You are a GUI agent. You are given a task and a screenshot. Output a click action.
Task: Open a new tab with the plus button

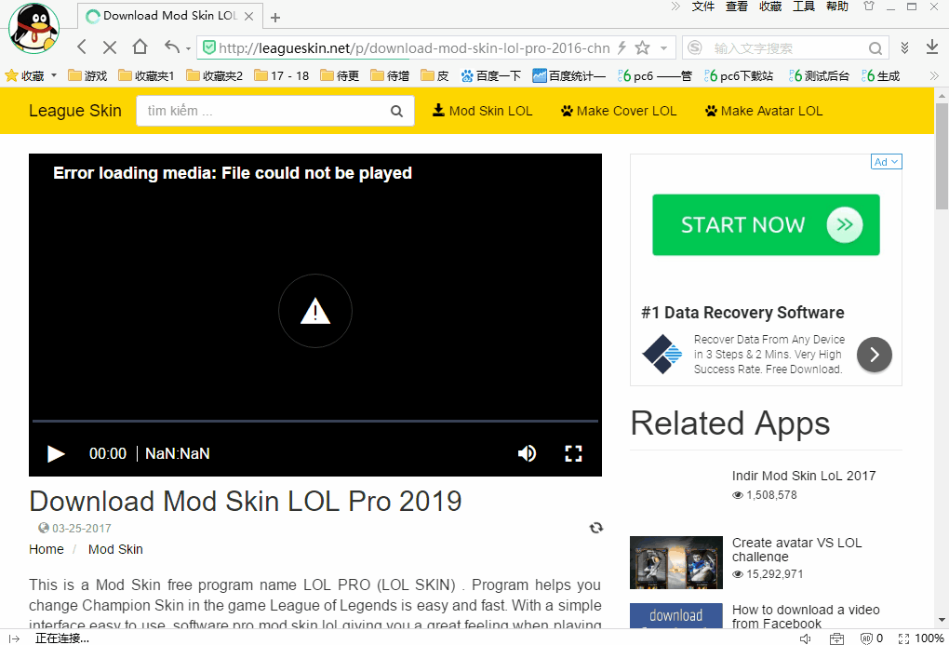pos(275,18)
